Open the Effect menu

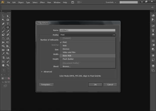(x=42, y=3)
